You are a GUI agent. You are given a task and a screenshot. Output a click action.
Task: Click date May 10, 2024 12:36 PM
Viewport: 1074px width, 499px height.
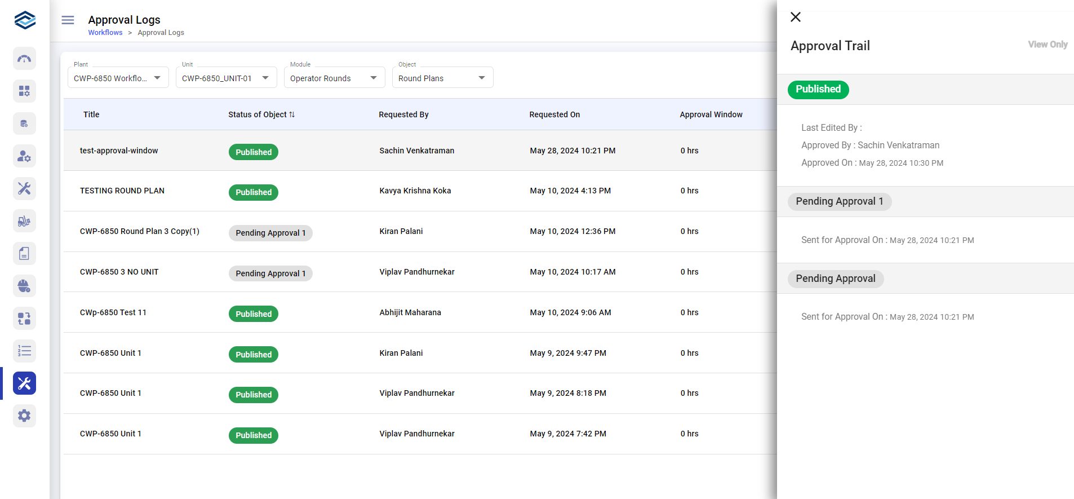point(572,231)
